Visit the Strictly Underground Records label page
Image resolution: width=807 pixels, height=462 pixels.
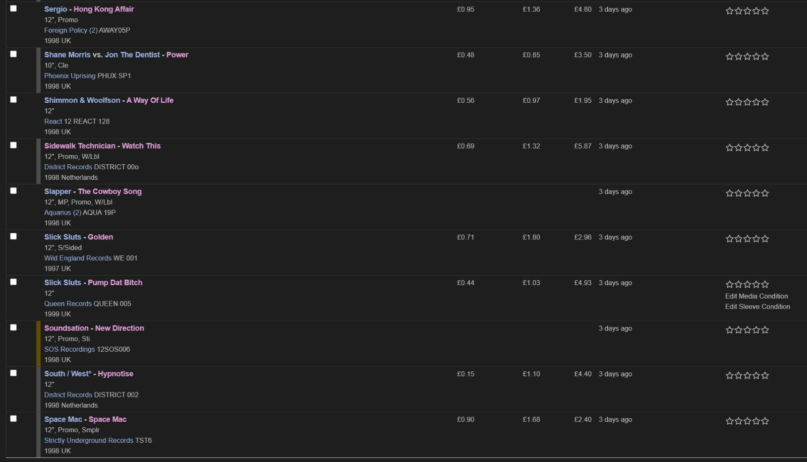(x=89, y=440)
